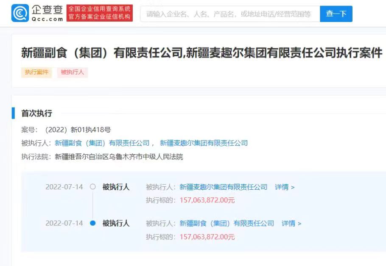Click the court name 新疆维吾尔自治区乌鲁木齐市中级人民法院
386x266 pixels.
click(119, 157)
